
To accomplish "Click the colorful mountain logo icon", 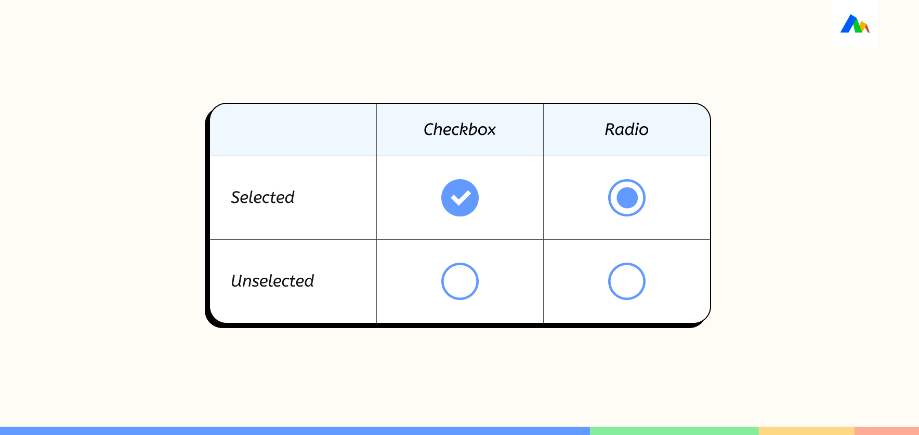I will (855, 23).
